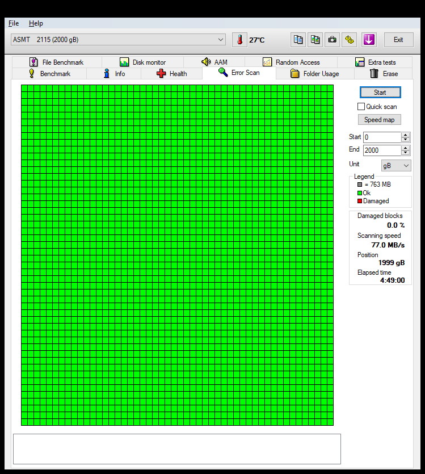Click the Erase trash can icon
This screenshot has width=425, height=474.
click(374, 73)
